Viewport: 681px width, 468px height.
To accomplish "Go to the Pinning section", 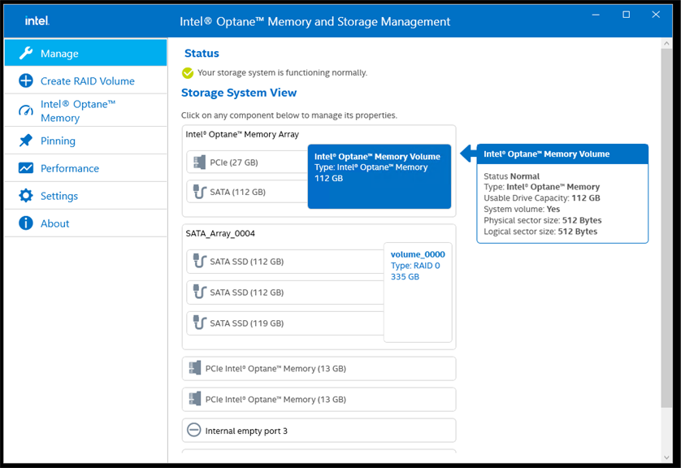I will click(x=58, y=141).
